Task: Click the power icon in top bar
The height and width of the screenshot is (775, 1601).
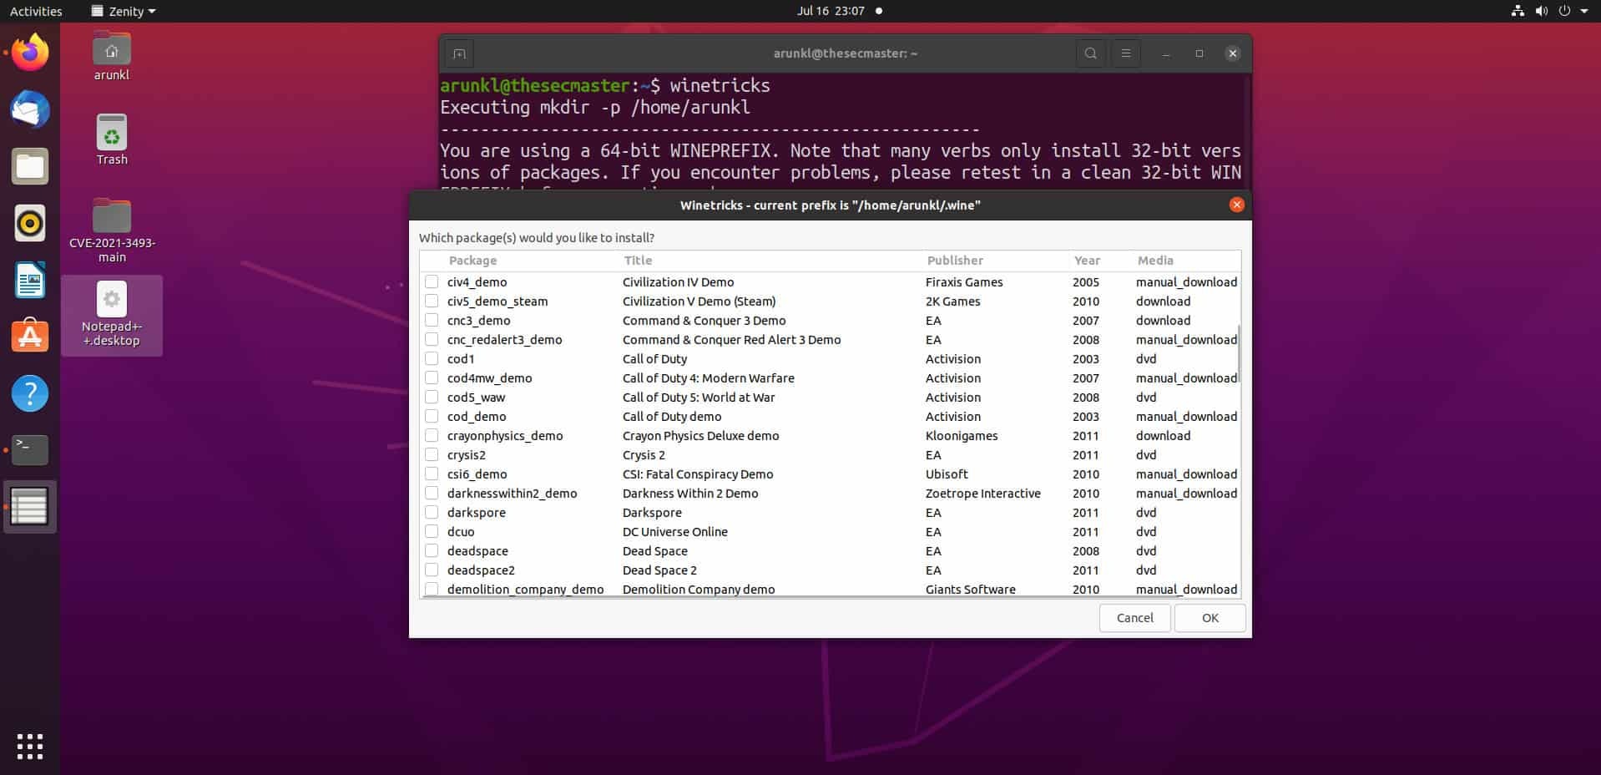Action: 1564,11
